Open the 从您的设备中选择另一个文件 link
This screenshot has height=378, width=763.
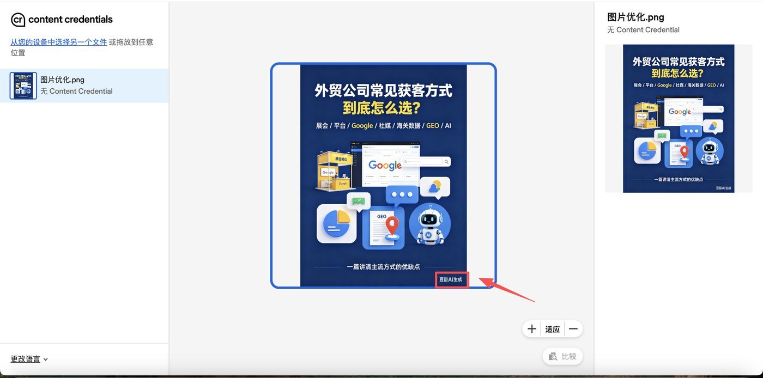pyautogui.click(x=59, y=42)
